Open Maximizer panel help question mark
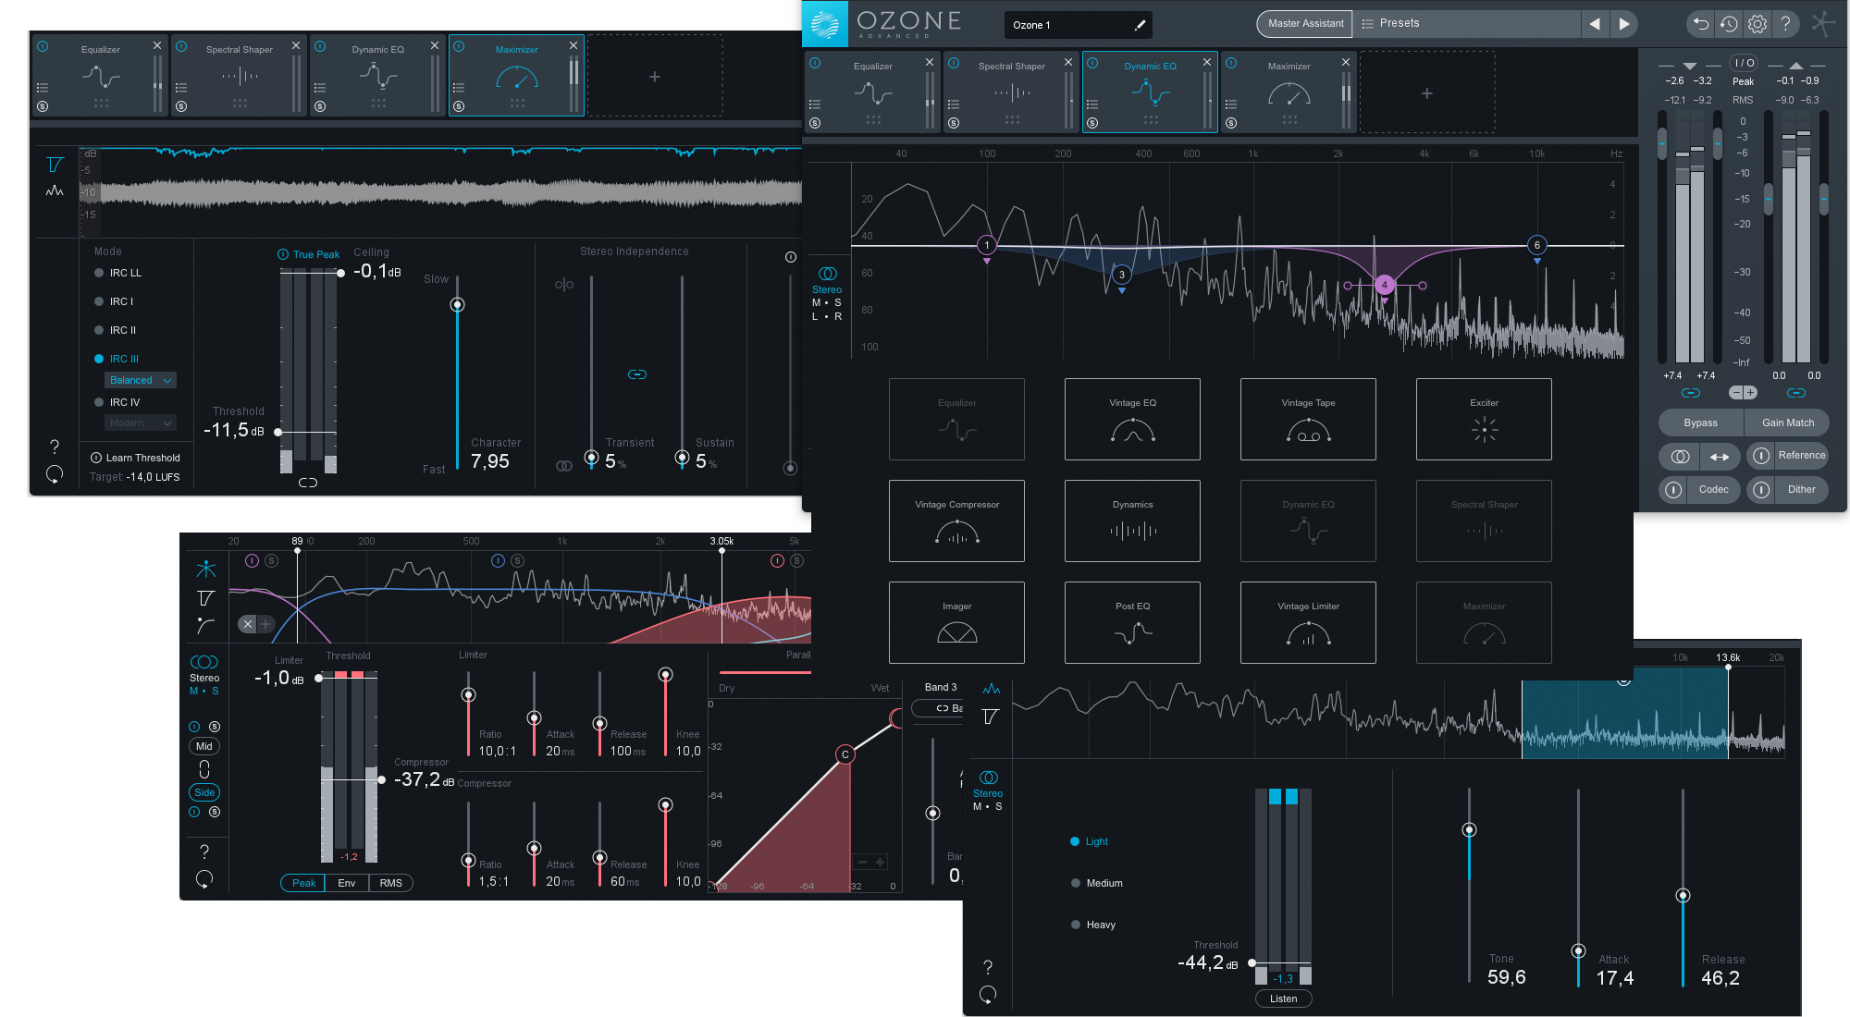Viewport: 1850px width, 1017px height. pyautogui.click(x=55, y=447)
